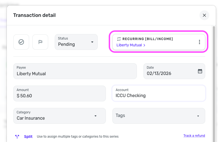218x142 pixels.
Task: Click the Split link
Action: click(28, 137)
